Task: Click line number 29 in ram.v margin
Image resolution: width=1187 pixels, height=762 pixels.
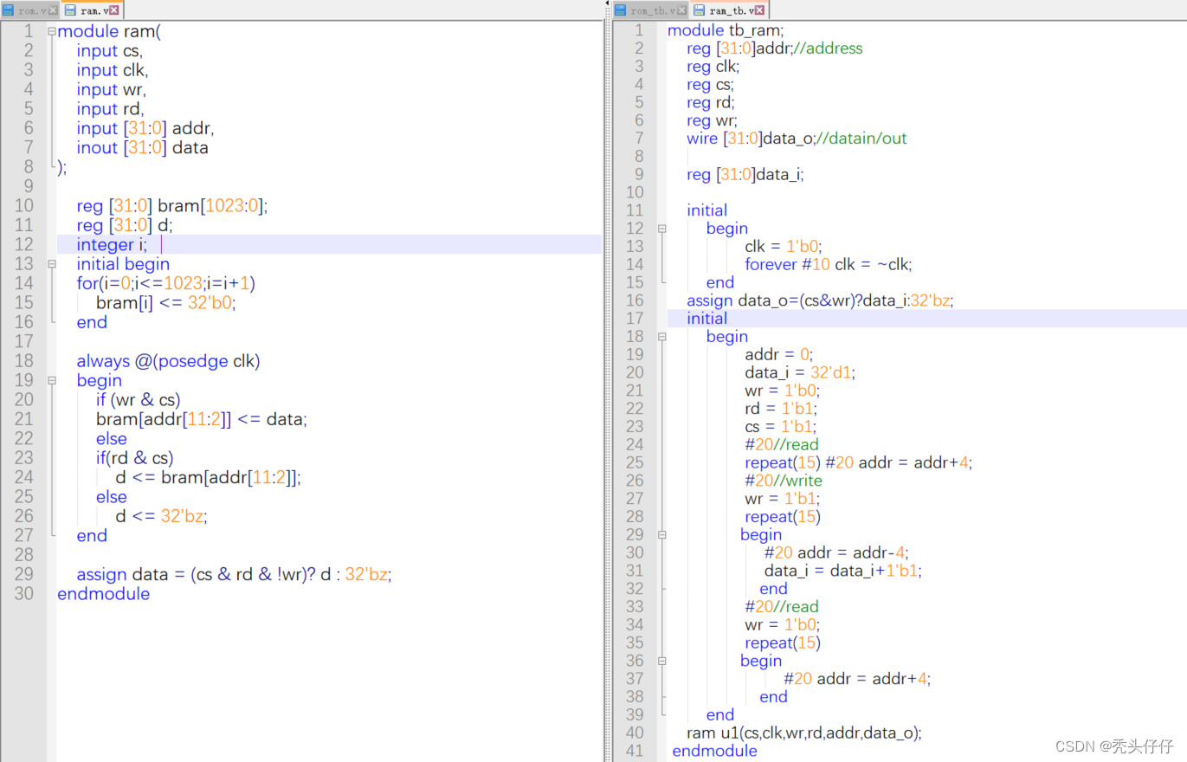Action: click(23, 574)
